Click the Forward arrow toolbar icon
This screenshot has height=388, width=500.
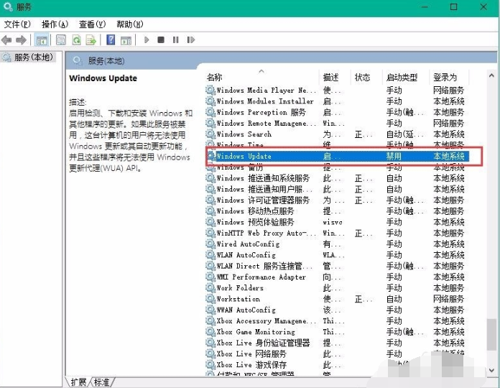21,40
